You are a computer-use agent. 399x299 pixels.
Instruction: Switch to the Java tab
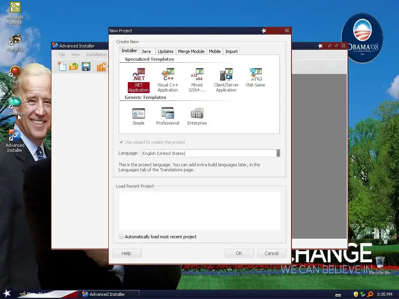[146, 51]
